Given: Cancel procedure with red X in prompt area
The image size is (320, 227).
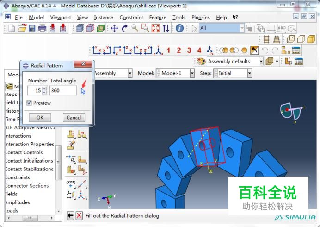Looking at the screenshot, I should pyautogui.click(x=79, y=215).
